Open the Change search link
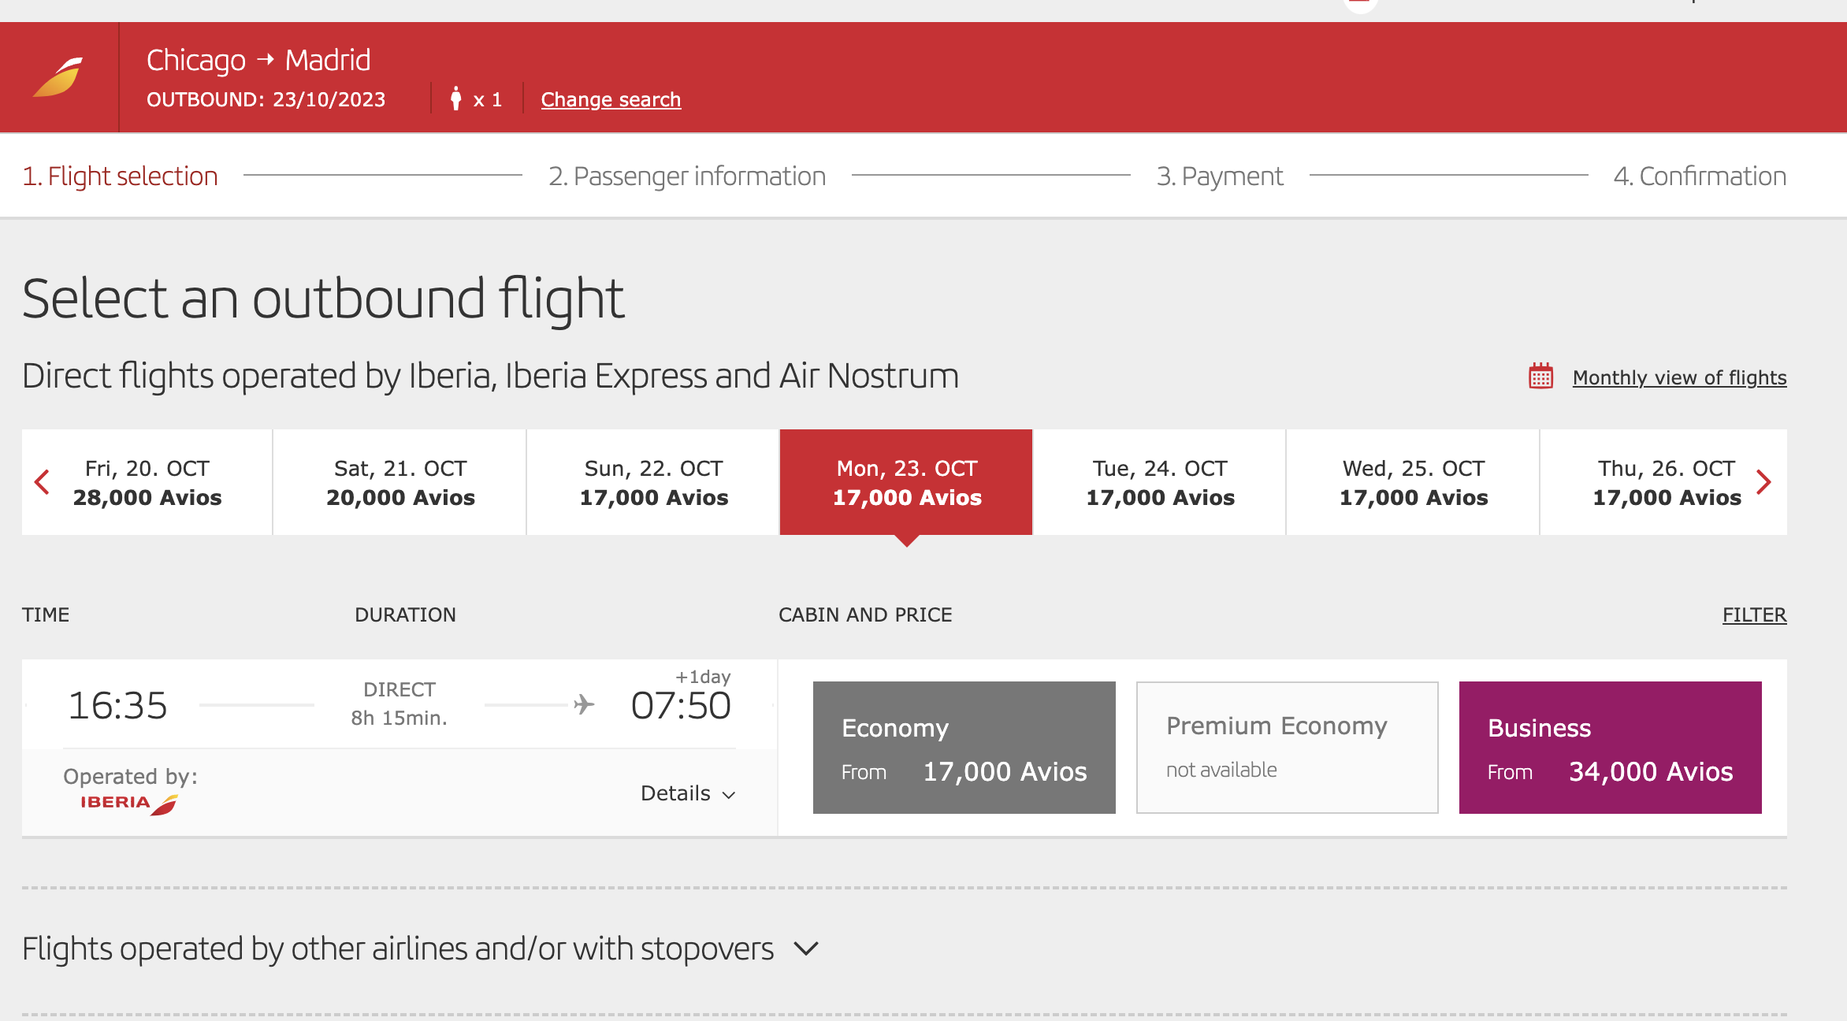The height and width of the screenshot is (1021, 1847). (x=611, y=100)
